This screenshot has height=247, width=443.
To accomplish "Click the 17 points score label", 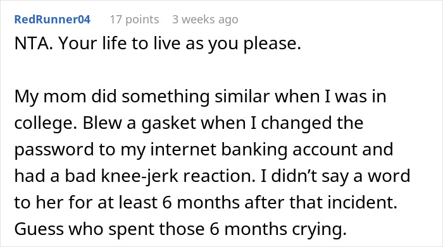I will [x=134, y=20].
